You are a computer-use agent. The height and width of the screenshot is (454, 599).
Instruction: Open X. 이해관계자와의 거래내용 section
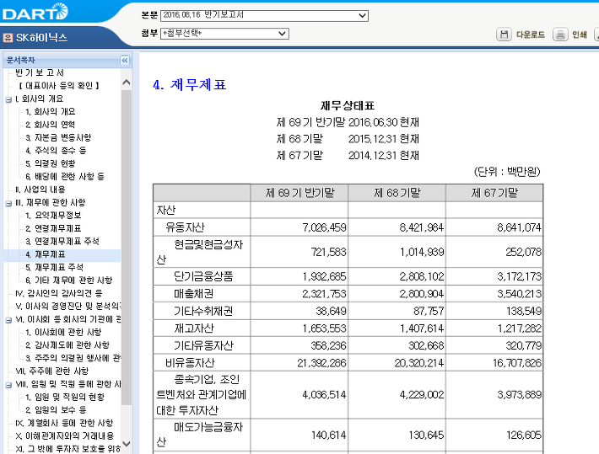[65, 435]
